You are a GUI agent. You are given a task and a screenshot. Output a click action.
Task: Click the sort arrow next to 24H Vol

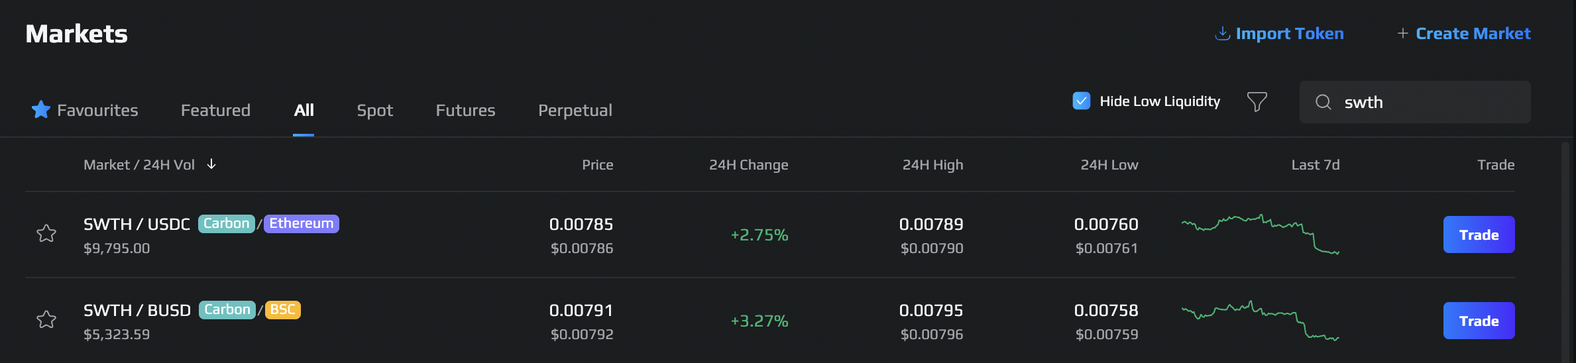click(x=211, y=164)
